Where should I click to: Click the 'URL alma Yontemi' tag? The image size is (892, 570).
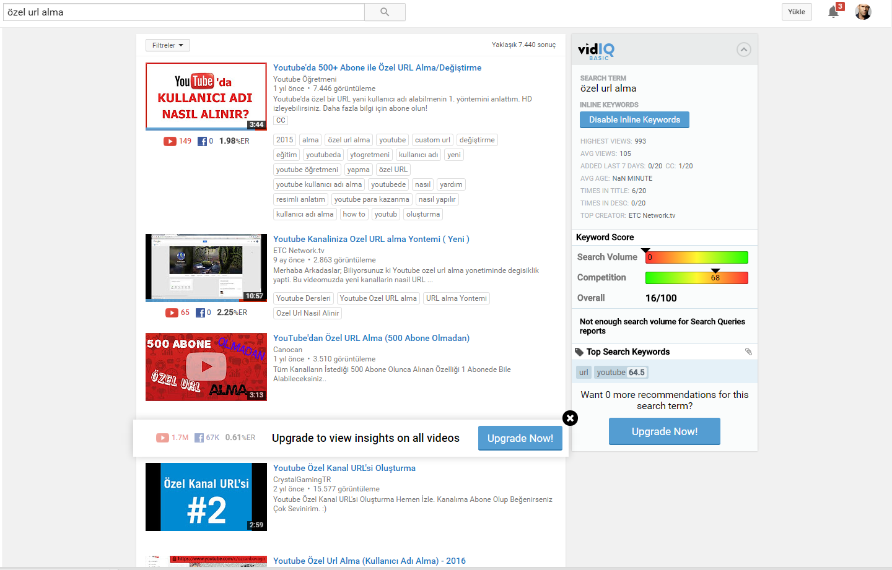tap(457, 298)
